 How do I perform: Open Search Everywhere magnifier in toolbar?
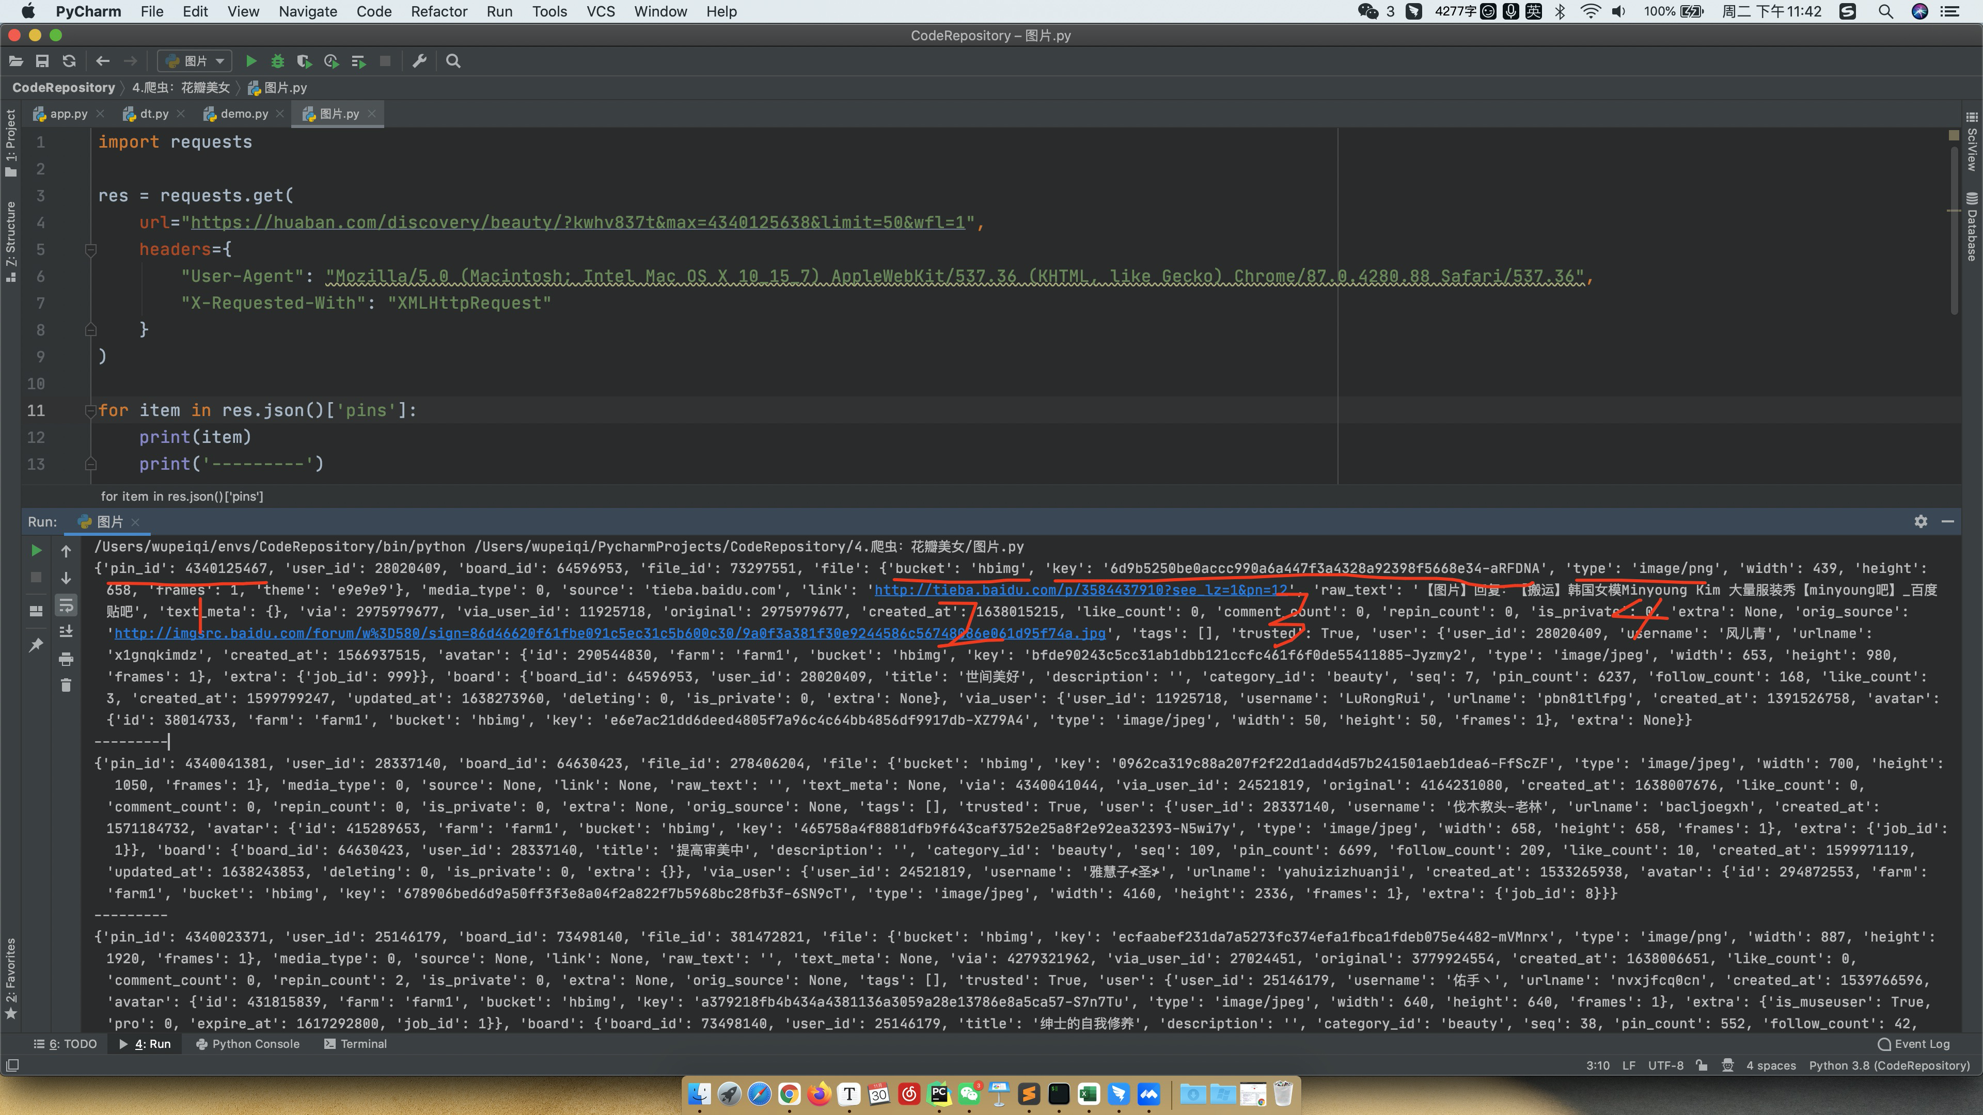(x=453, y=61)
